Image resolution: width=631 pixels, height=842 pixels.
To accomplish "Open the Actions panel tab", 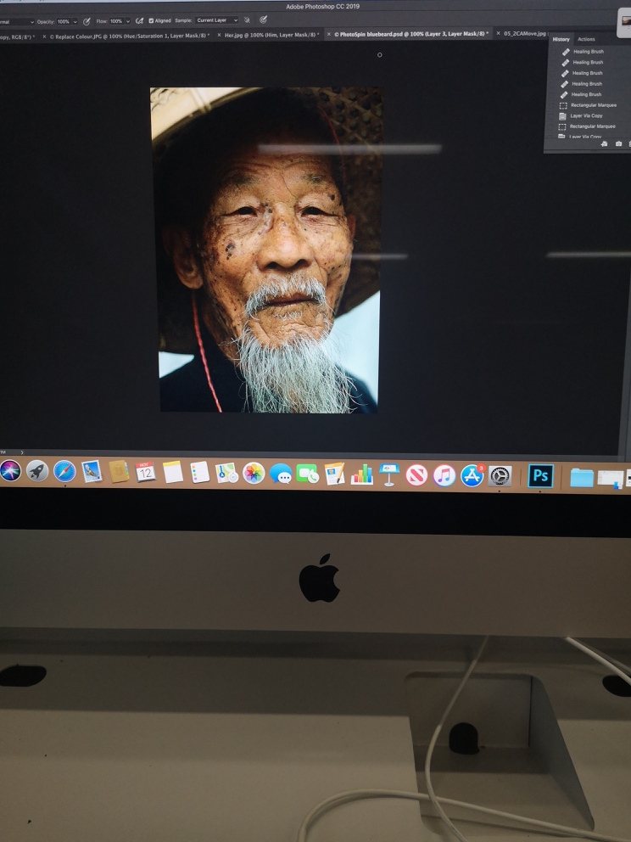I will tap(586, 40).
